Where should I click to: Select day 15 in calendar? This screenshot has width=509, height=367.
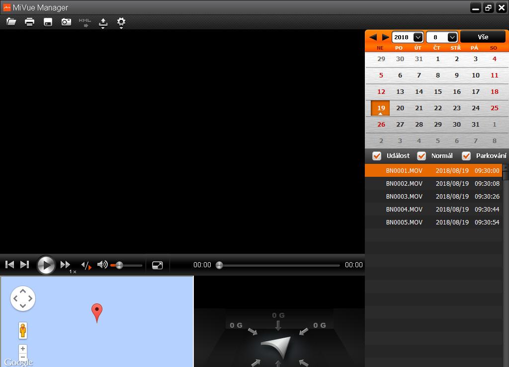pos(438,92)
